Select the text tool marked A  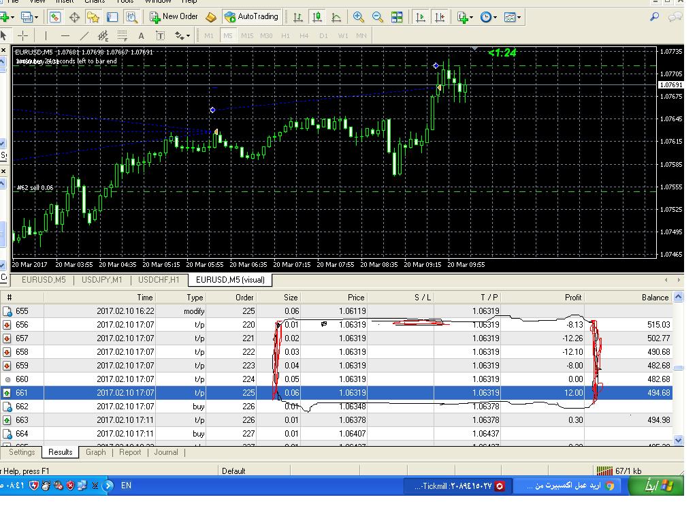(142, 35)
